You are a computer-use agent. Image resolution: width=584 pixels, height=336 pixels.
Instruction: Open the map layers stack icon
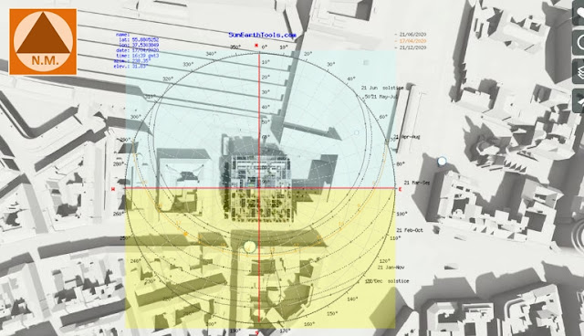point(579,71)
